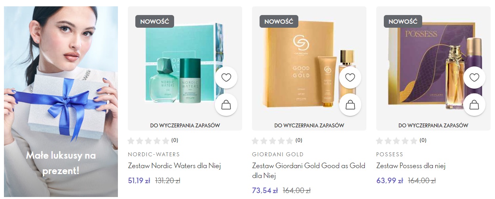Save Possess set using heart icon
495x199 pixels.
pos(474,78)
